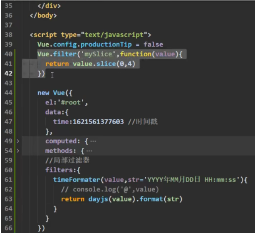Click the timestamp number 1621561377603
Image resolution: width=255 pixels, height=233 pixels.
98,121
